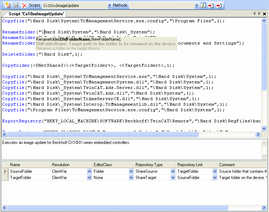The width and height of the screenshot is (269, 212).
Task: Click the Name column header
Action: 29,165
